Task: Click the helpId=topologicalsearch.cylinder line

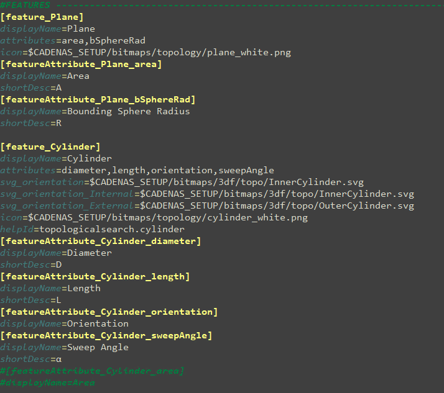Action: [x=92, y=230]
